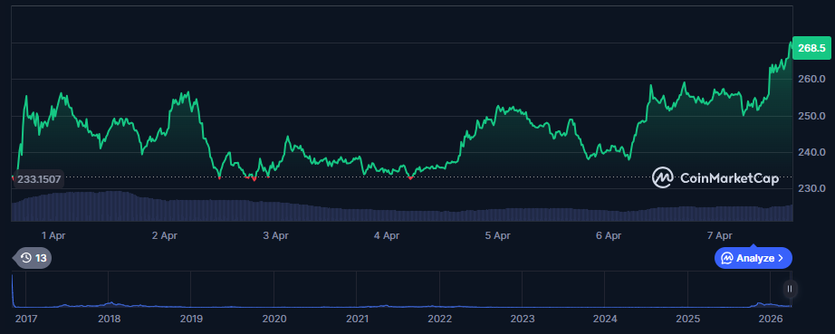Click the 230.0 y-axis label

(811, 189)
